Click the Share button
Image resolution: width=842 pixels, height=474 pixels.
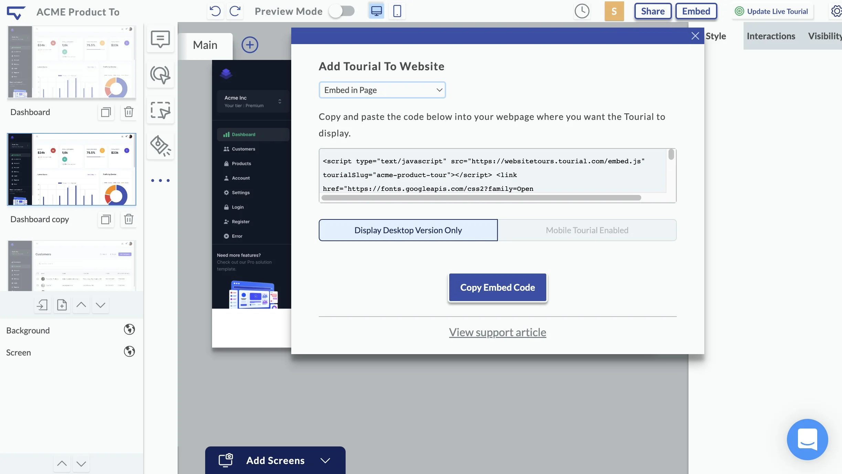[x=653, y=11]
